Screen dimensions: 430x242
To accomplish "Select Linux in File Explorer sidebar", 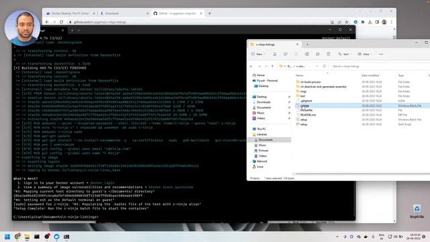I will pyautogui.click(x=258, y=167).
